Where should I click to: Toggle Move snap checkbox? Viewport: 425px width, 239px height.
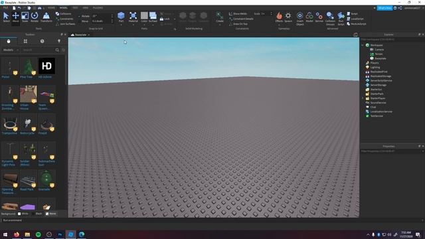pyautogui.click(x=80, y=21)
